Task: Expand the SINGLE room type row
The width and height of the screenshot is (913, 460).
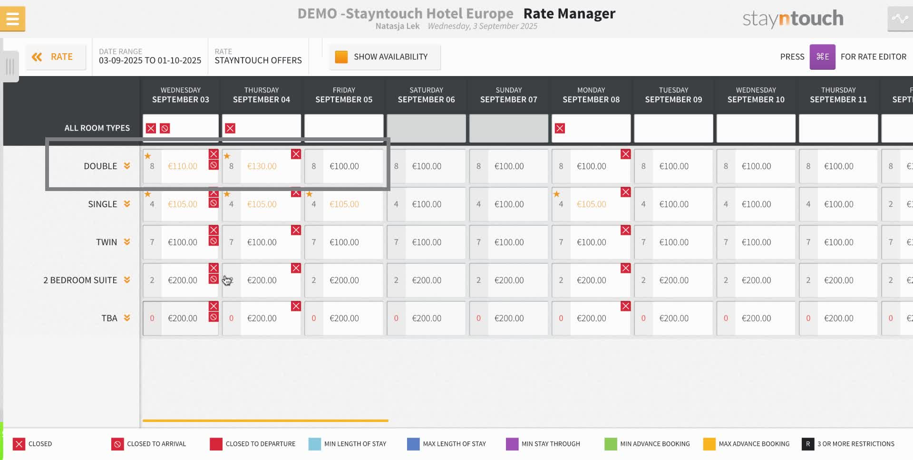Action: point(127,204)
